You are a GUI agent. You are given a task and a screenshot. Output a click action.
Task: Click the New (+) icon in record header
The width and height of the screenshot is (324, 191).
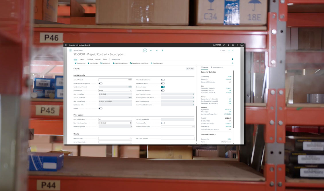click(x=156, y=50)
